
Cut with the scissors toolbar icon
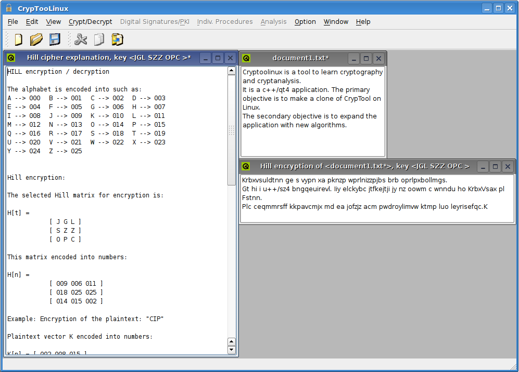[x=81, y=39]
